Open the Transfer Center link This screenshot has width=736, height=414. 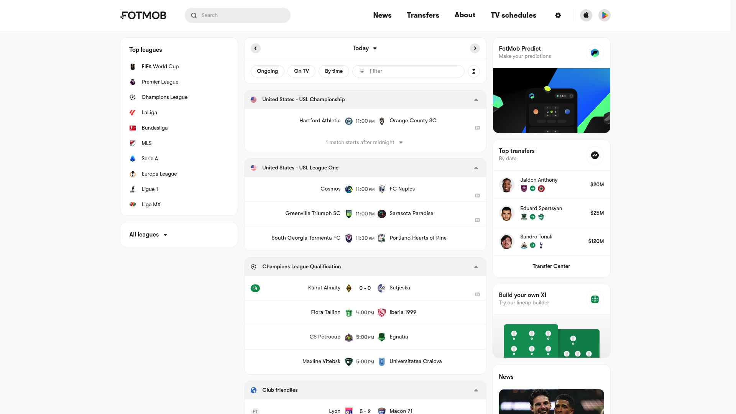tap(551, 266)
